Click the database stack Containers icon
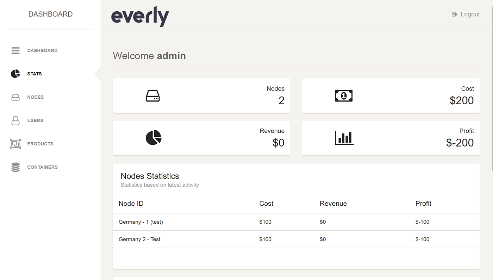 pyautogui.click(x=15, y=167)
